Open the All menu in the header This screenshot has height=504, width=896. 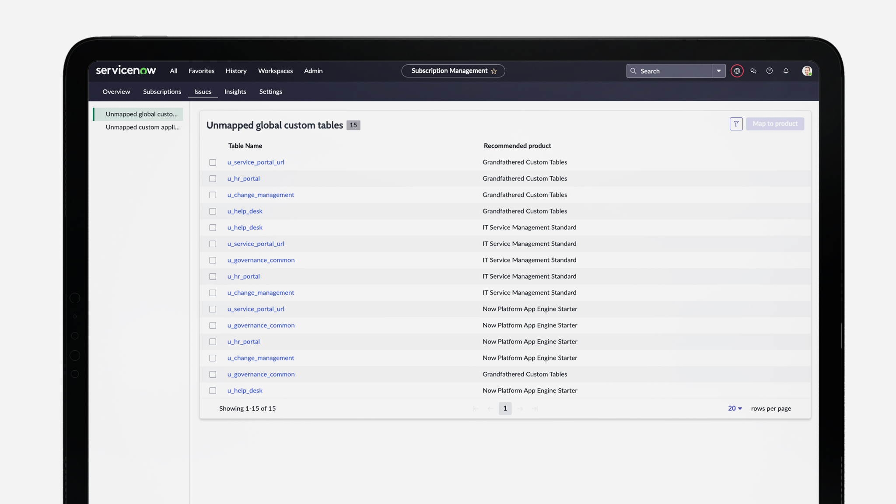[x=174, y=71]
